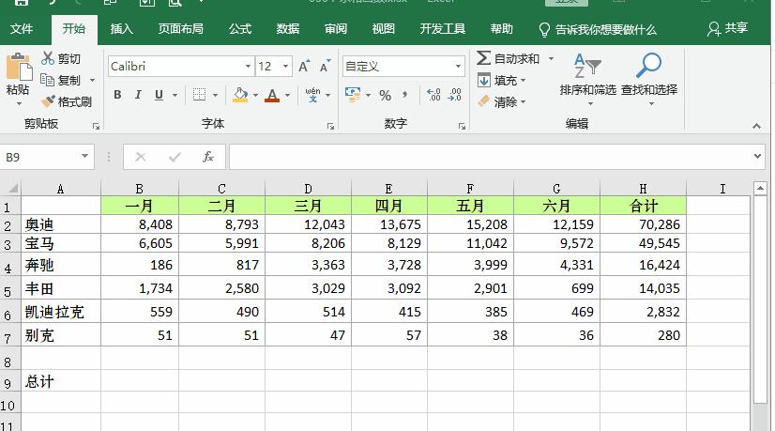Screen dimensions: 775x431
Task: Open fill color dropdown arrow
Action: (x=255, y=95)
